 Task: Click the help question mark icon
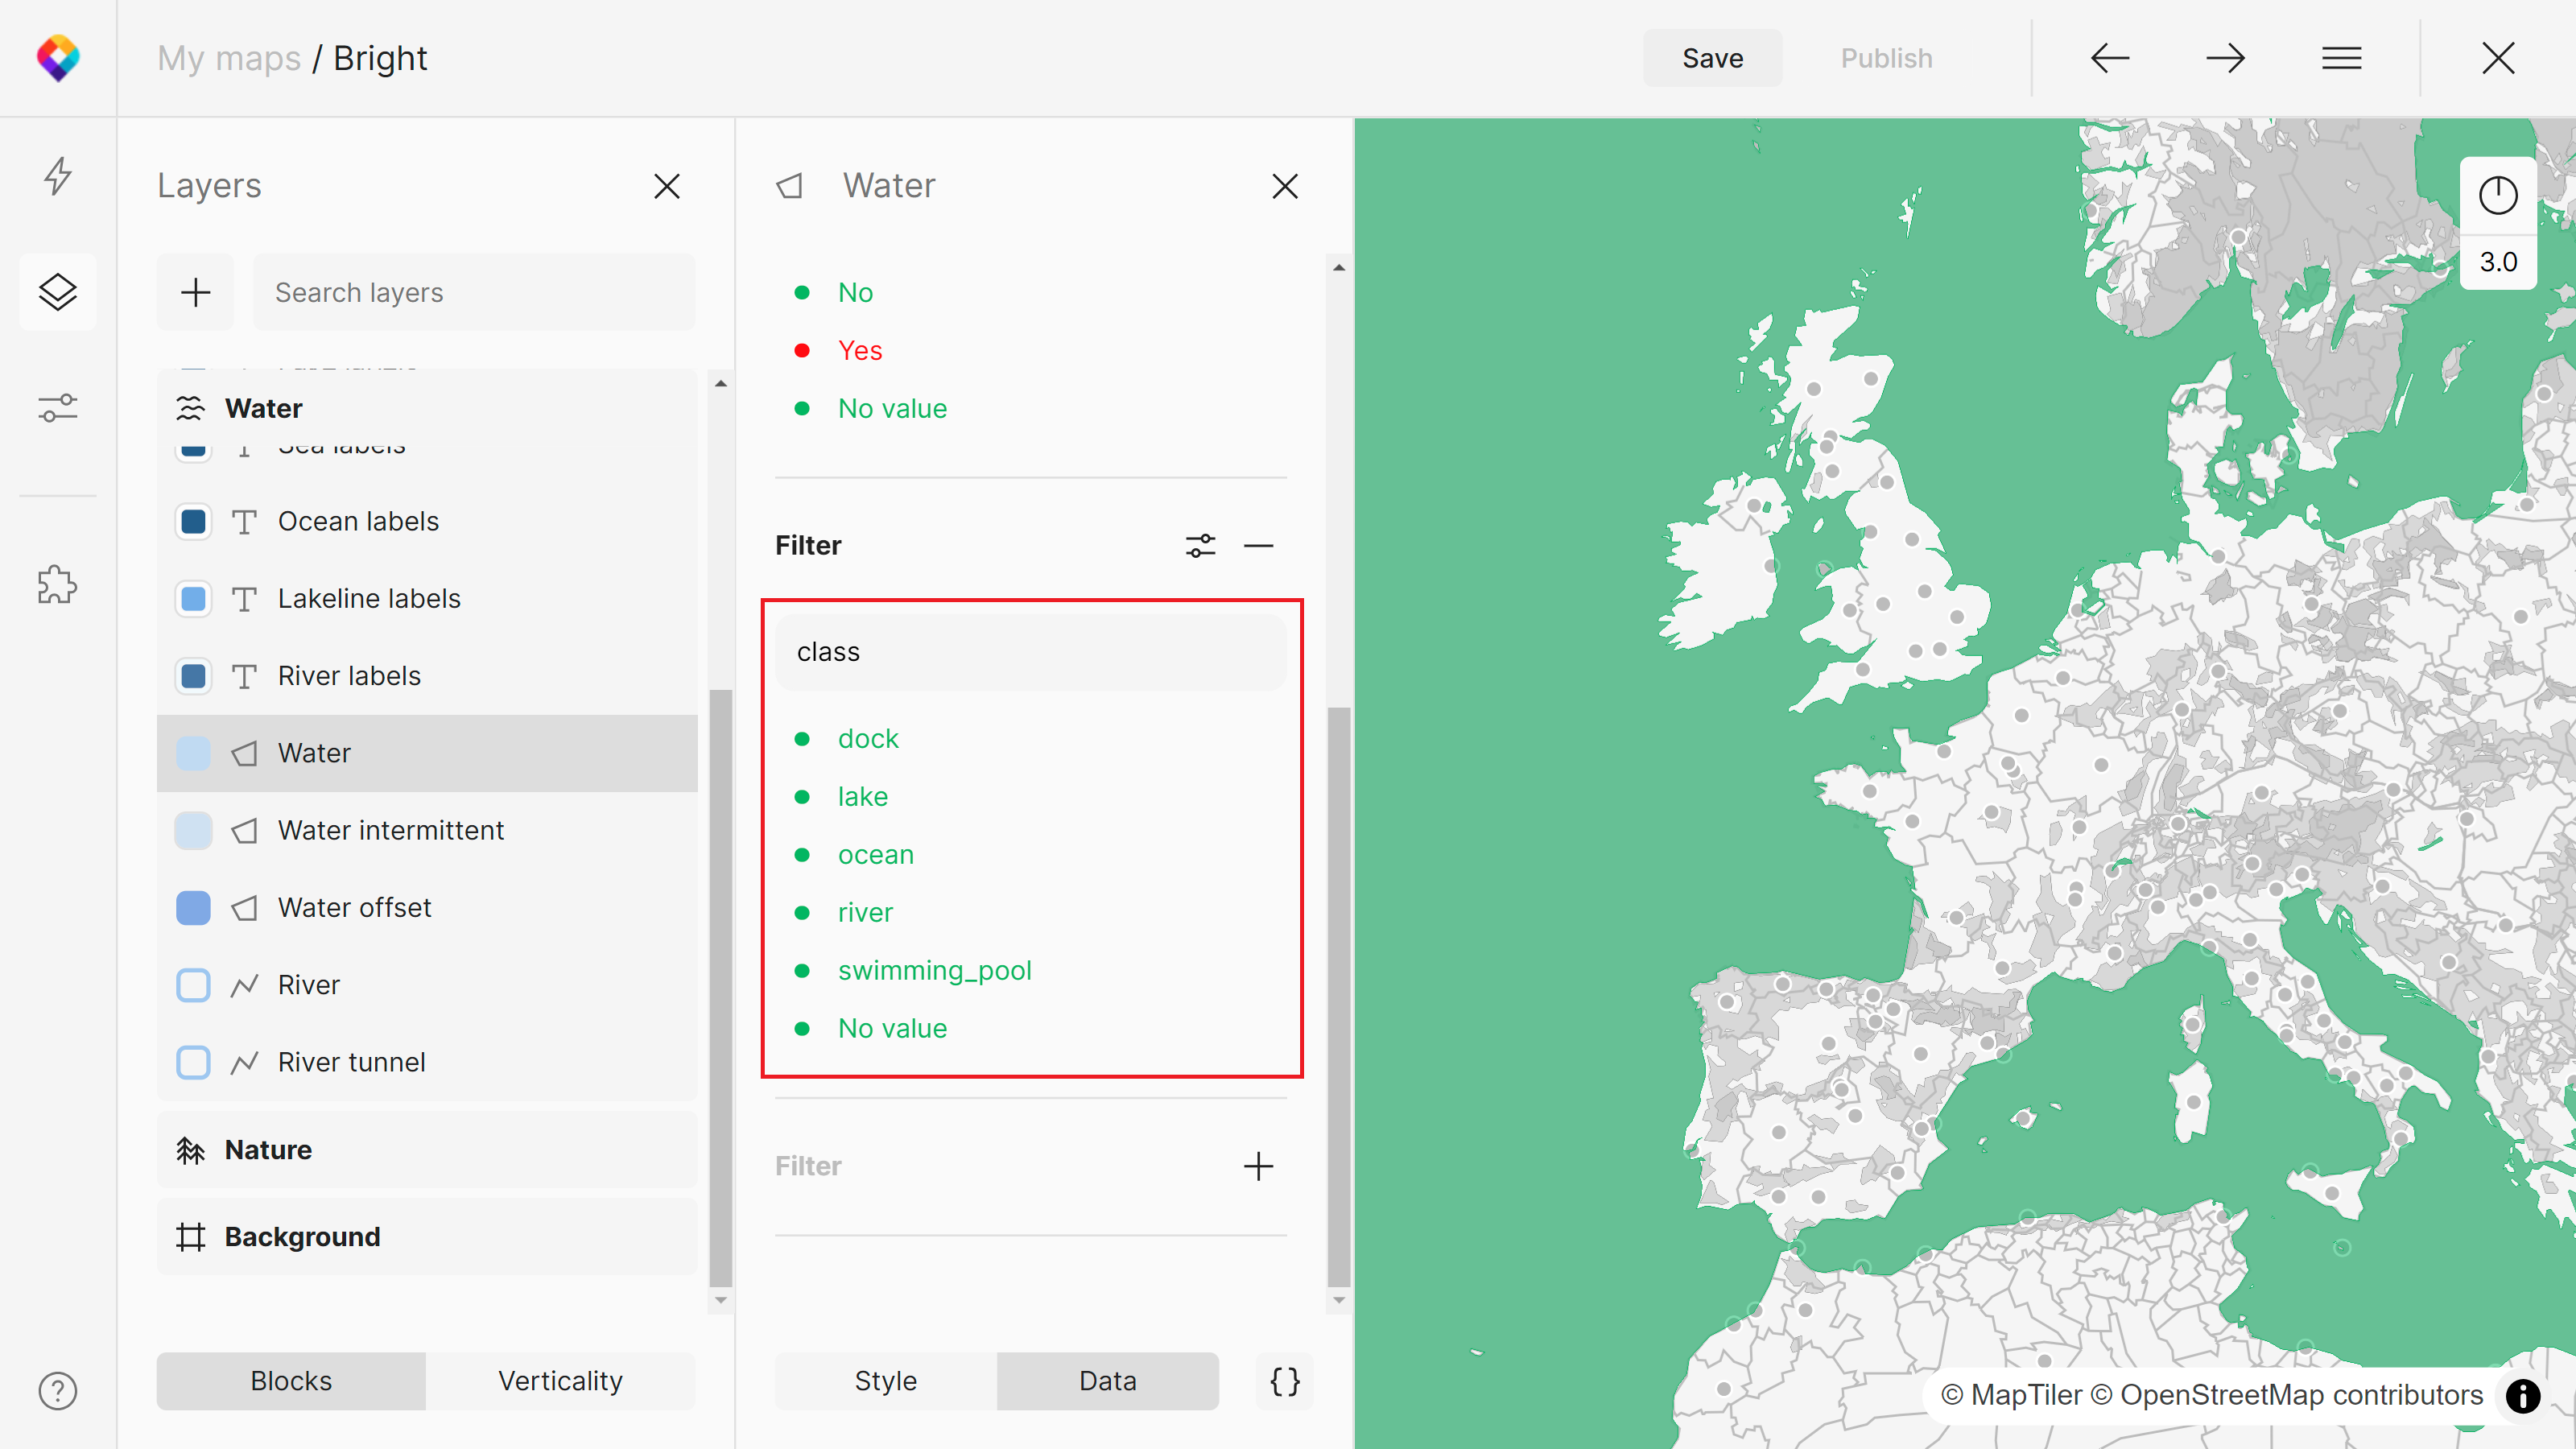click(x=57, y=1390)
